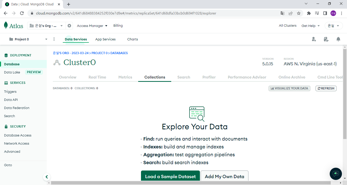
Task: Open the alerts bell icon
Action: click(x=338, y=39)
